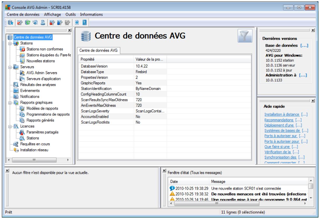Image resolution: width=320 pixels, height=218 pixels.
Task: Click the Paramètres partagés icon
Action: pyautogui.click(x=22, y=132)
